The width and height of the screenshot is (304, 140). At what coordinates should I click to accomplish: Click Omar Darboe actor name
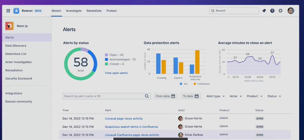194,135
